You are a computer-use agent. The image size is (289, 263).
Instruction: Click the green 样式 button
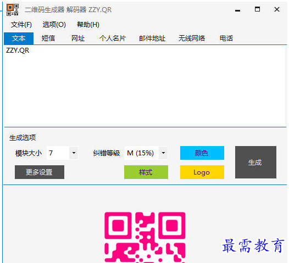pyautogui.click(x=146, y=172)
